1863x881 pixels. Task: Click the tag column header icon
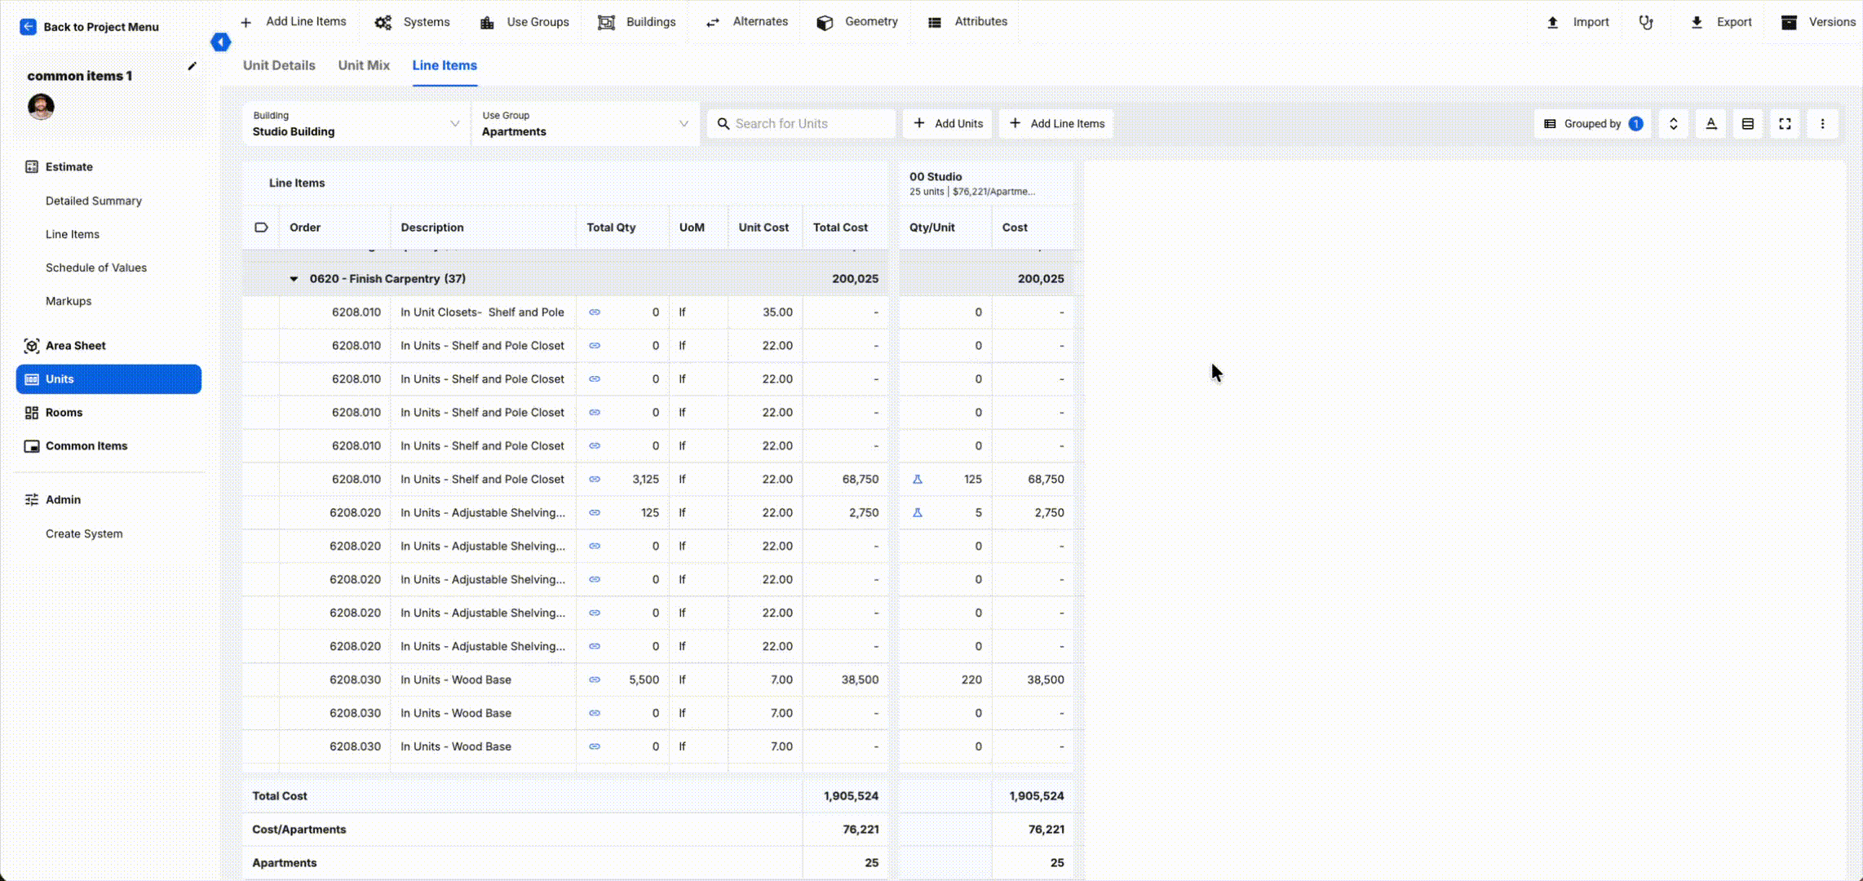(261, 228)
